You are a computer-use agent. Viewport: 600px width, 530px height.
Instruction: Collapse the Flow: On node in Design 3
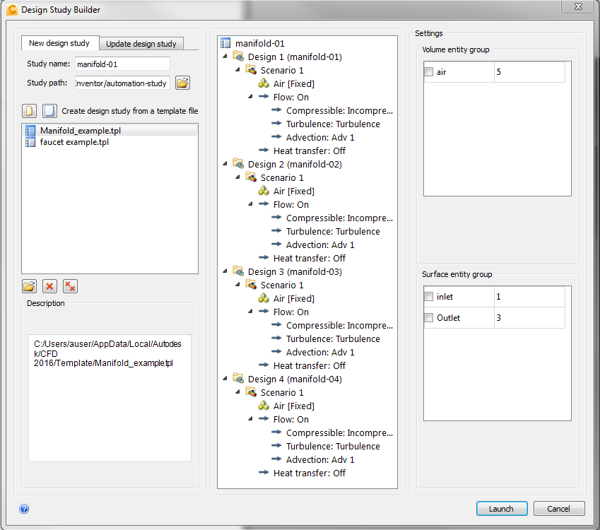tap(250, 311)
